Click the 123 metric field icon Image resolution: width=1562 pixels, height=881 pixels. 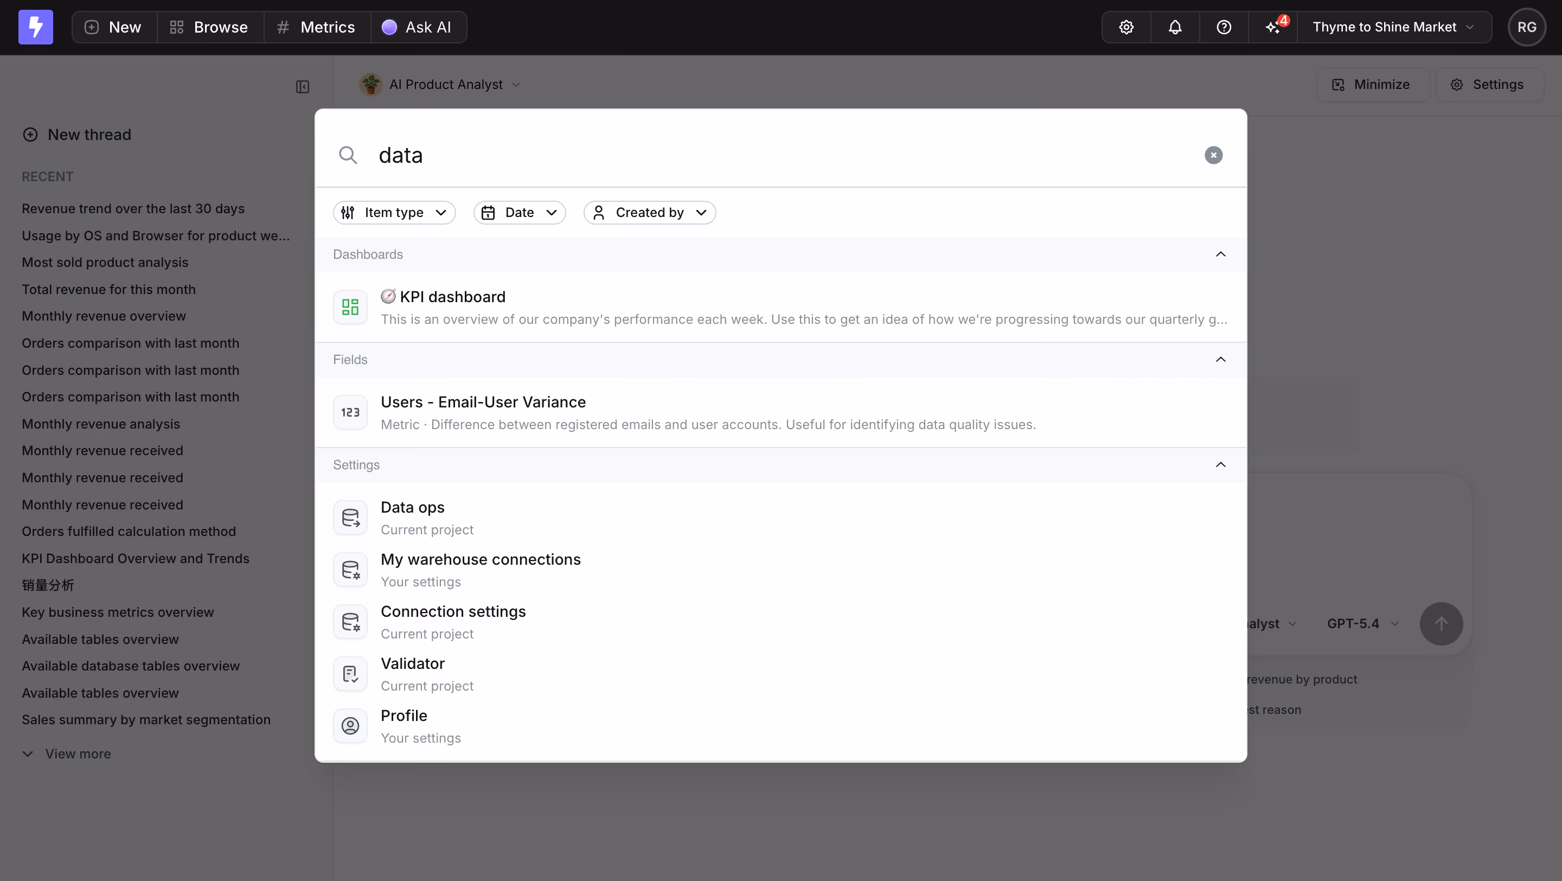pyautogui.click(x=350, y=412)
